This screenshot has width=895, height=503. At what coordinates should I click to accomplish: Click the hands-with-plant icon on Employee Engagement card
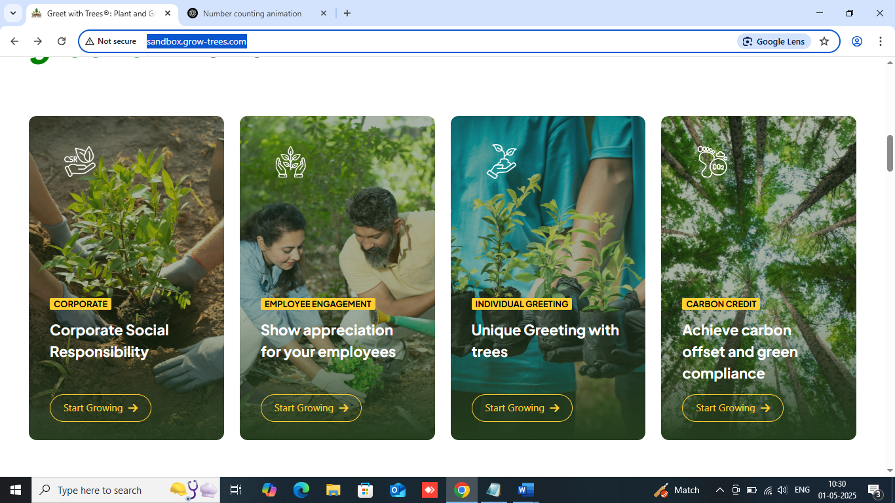290,162
